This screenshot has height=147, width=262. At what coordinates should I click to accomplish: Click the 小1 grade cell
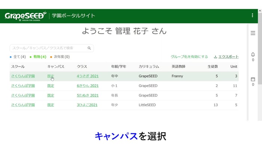[x=114, y=86]
